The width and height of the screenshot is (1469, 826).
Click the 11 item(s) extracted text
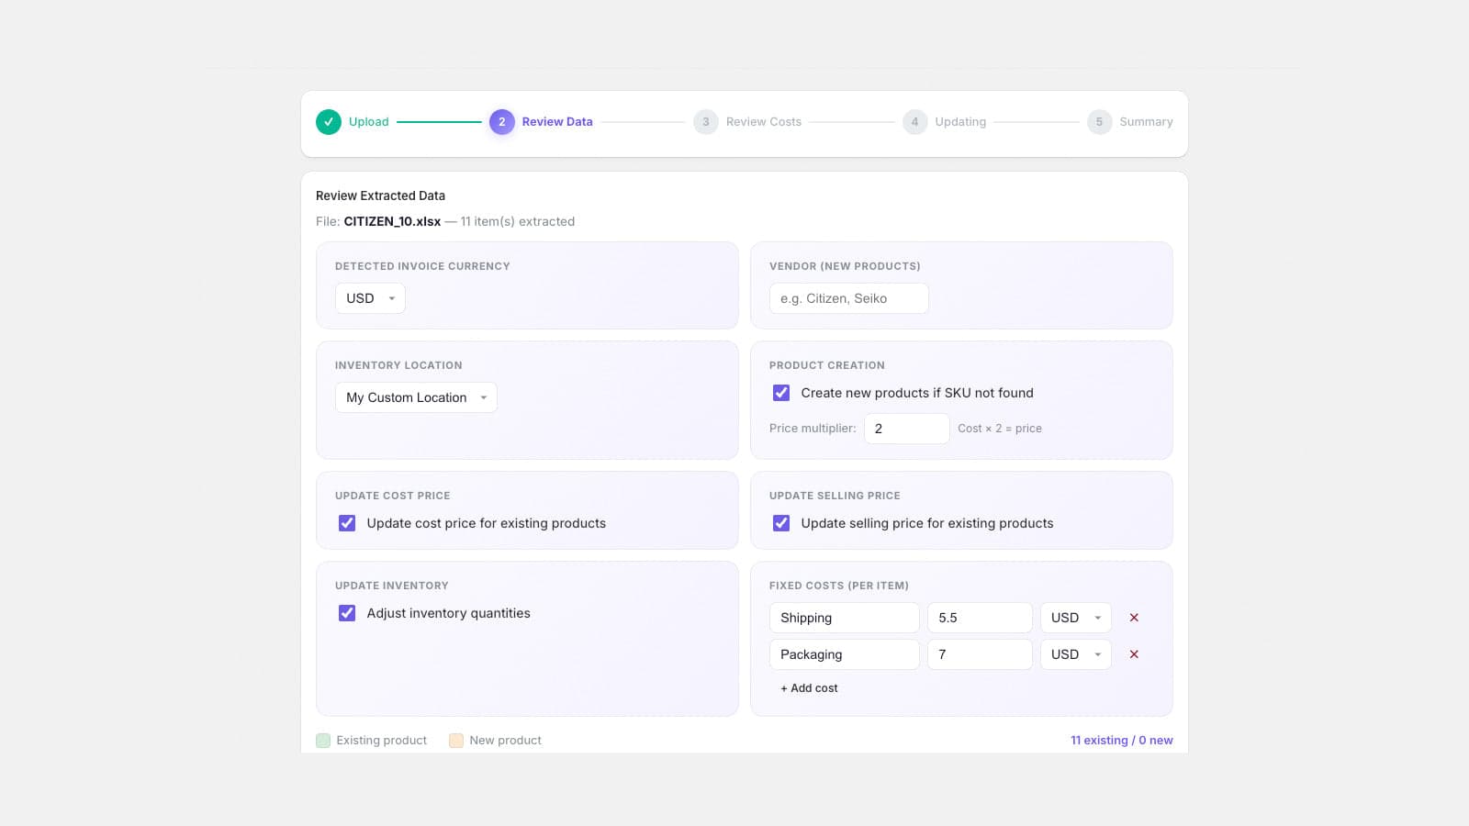tap(518, 221)
